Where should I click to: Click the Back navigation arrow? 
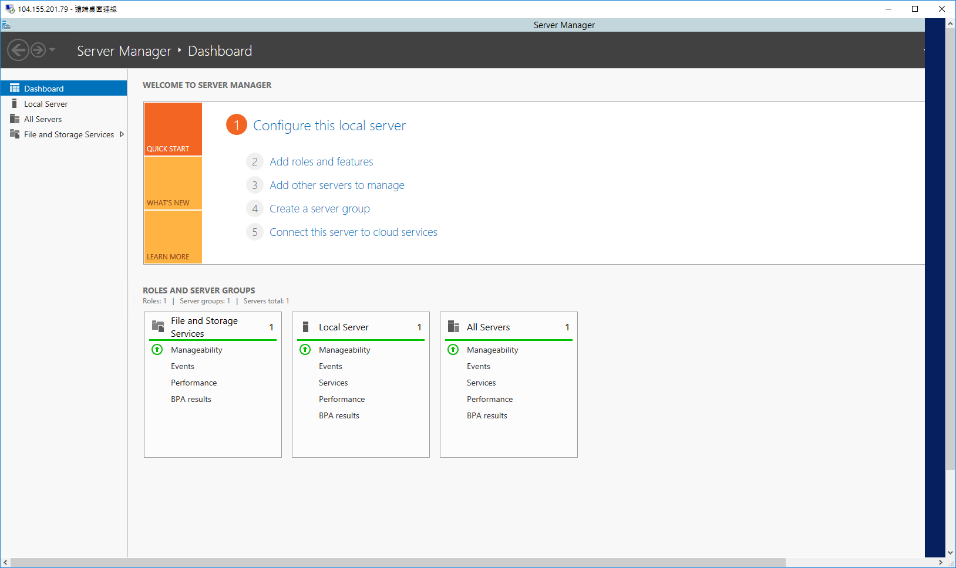tap(18, 50)
